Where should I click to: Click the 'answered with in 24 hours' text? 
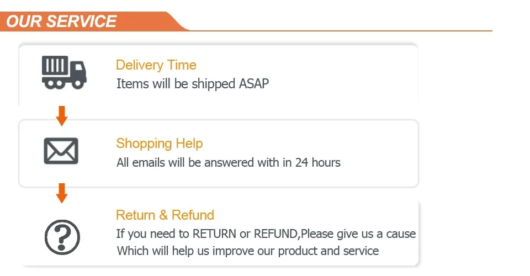(x=272, y=162)
